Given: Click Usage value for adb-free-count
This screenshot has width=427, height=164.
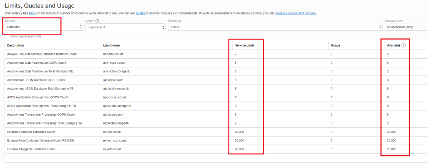Looking at the screenshot, I should (332, 54).
